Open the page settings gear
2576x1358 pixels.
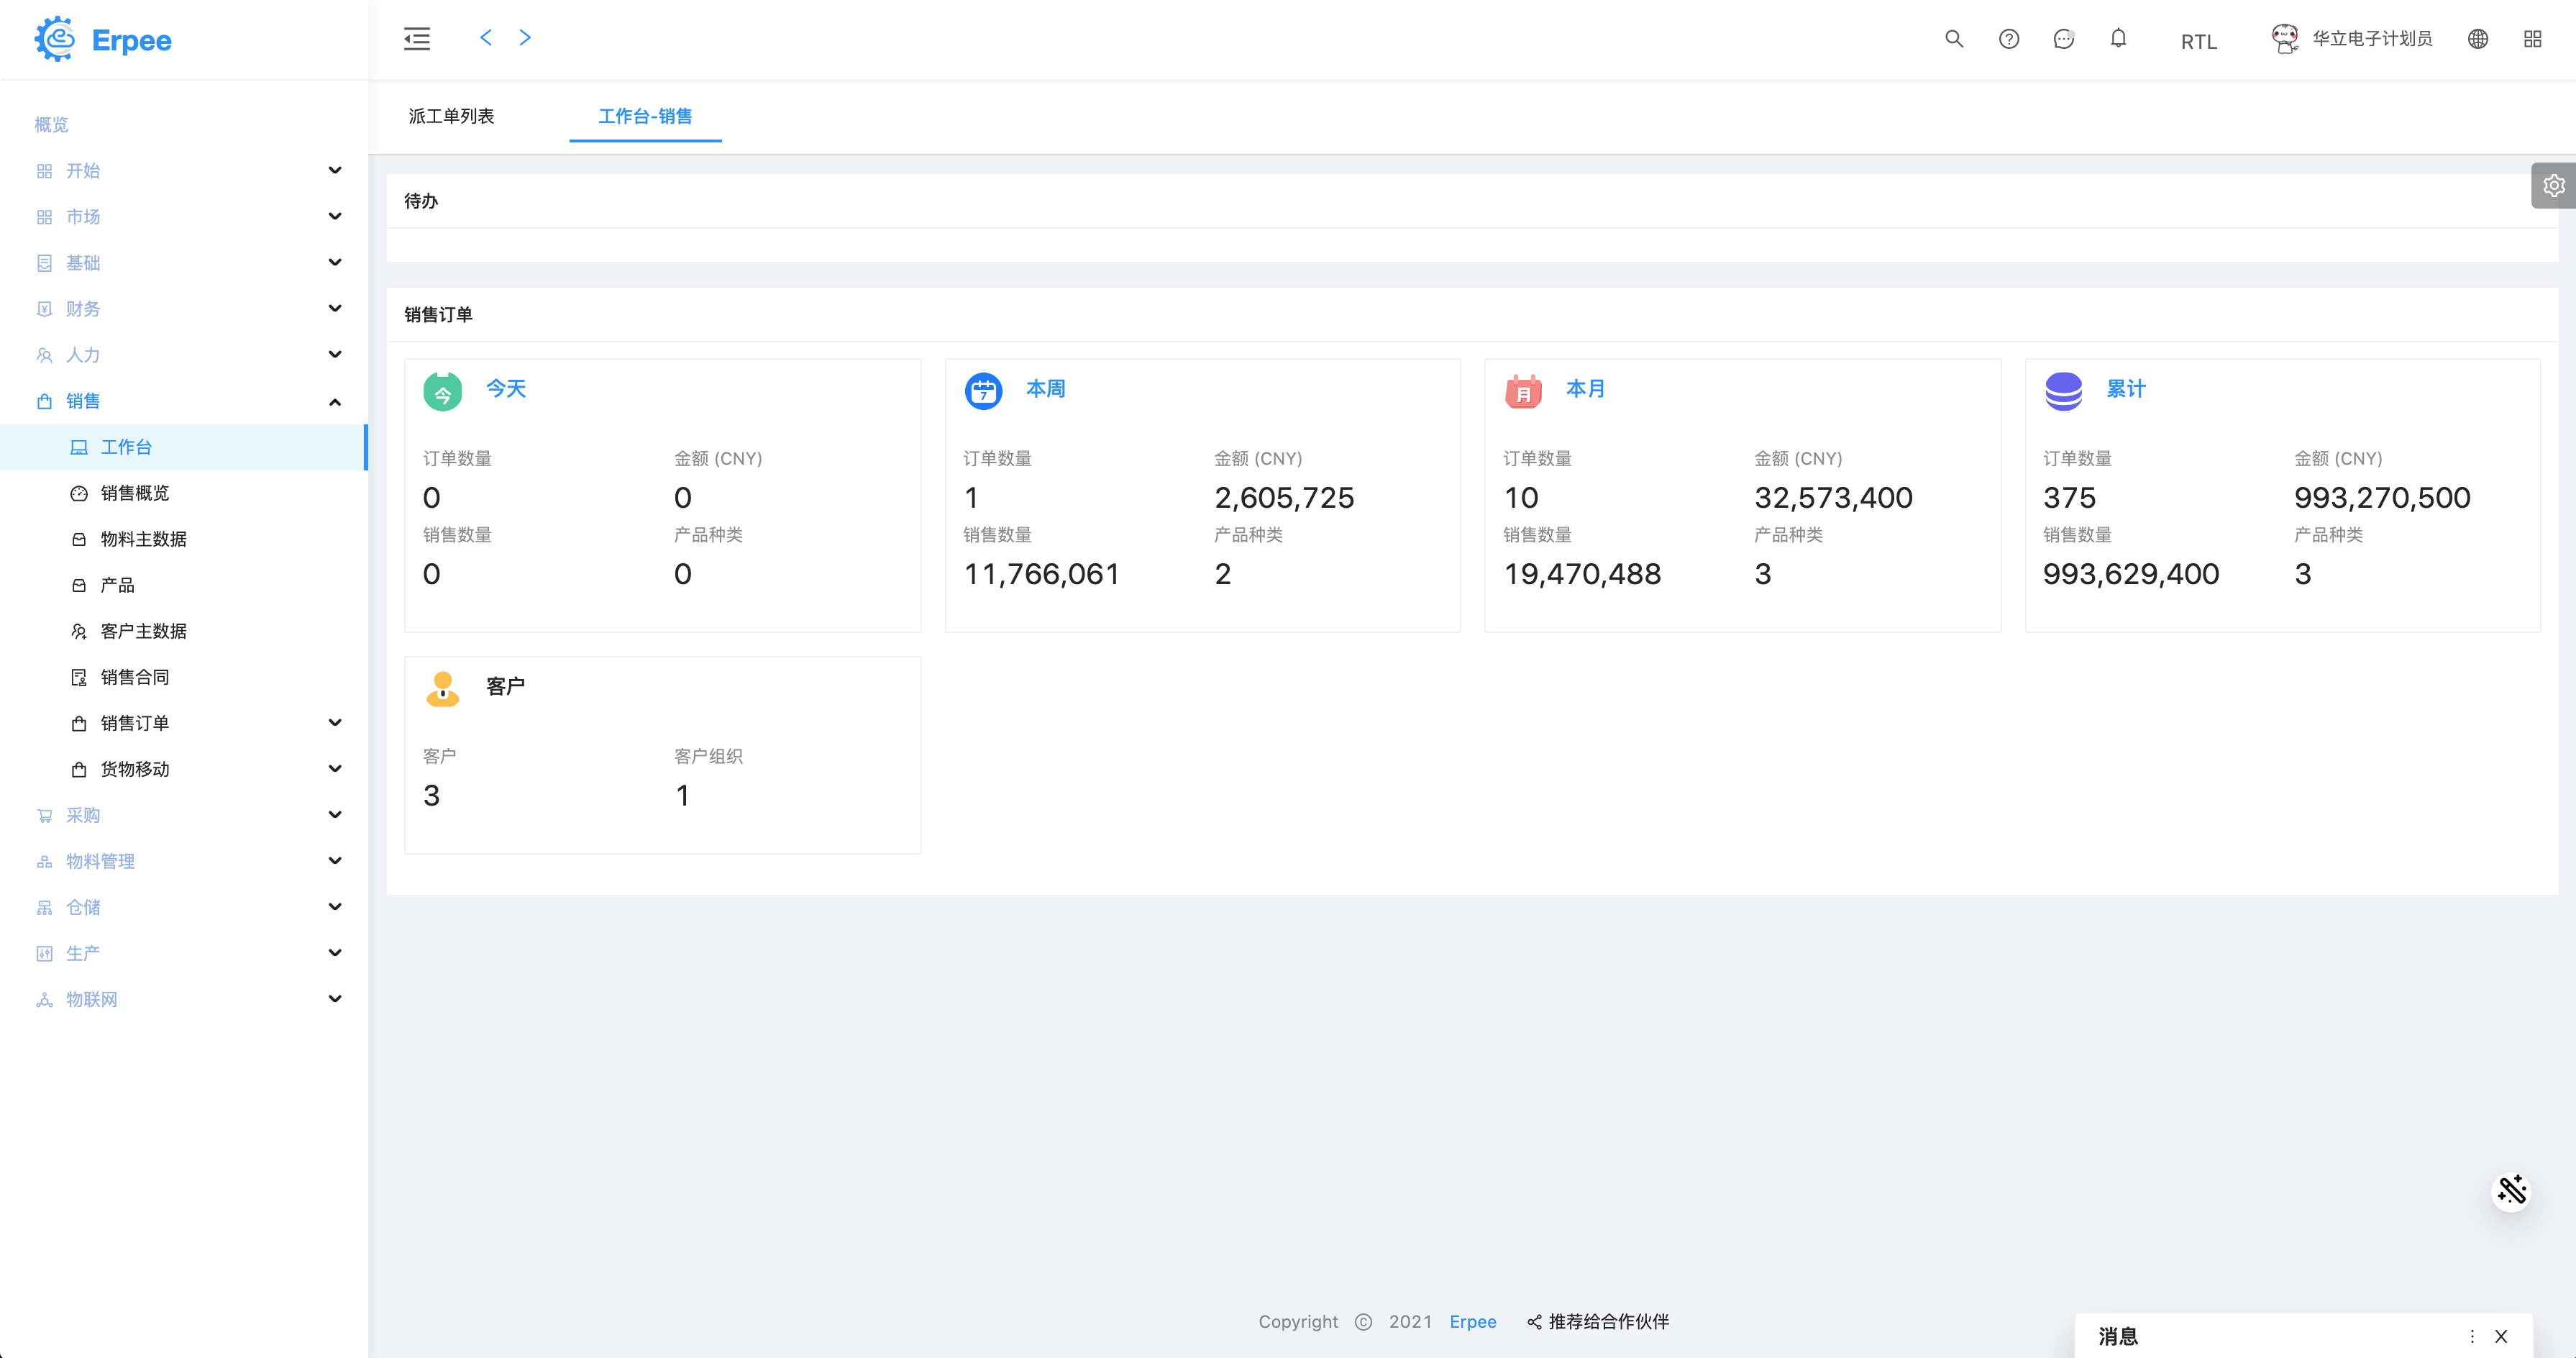tap(2553, 186)
